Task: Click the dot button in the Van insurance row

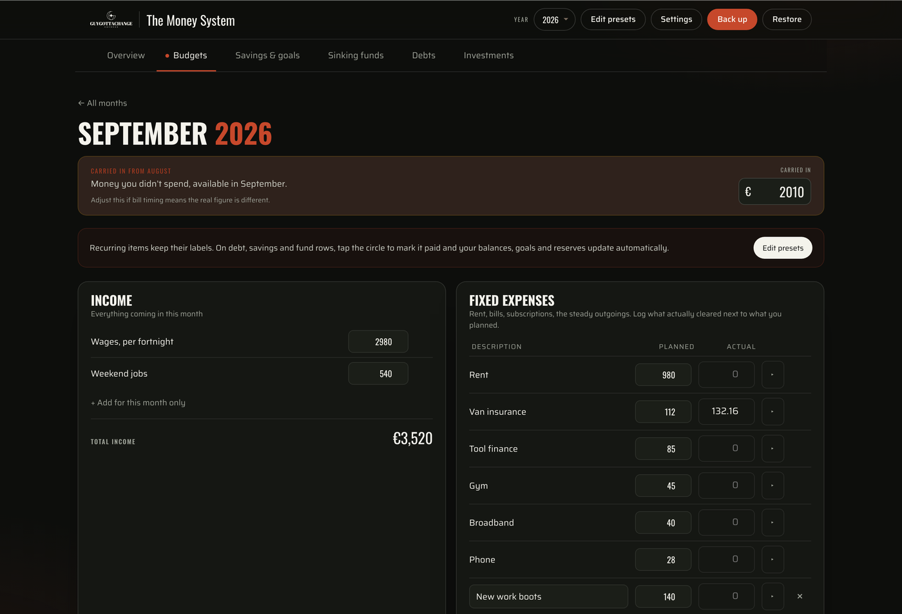Action: pyautogui.click(x=772, y=412)
